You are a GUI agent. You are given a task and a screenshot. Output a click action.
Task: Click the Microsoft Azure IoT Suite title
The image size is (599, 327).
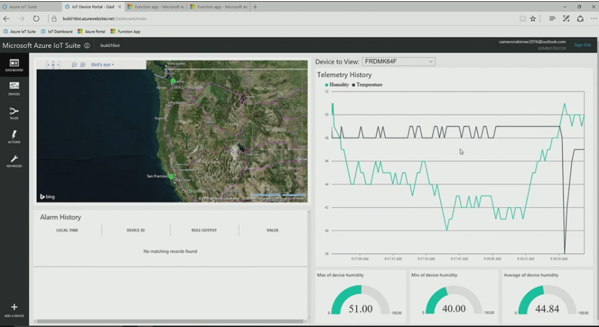point(41,46)
